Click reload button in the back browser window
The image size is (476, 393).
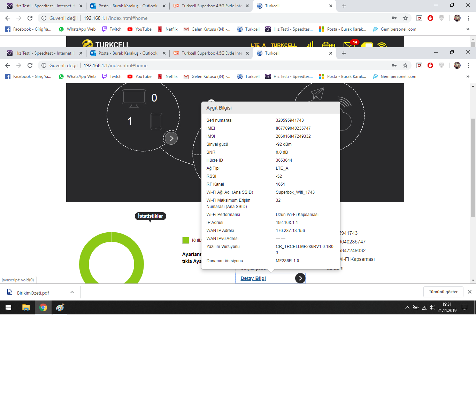(30, 18)
